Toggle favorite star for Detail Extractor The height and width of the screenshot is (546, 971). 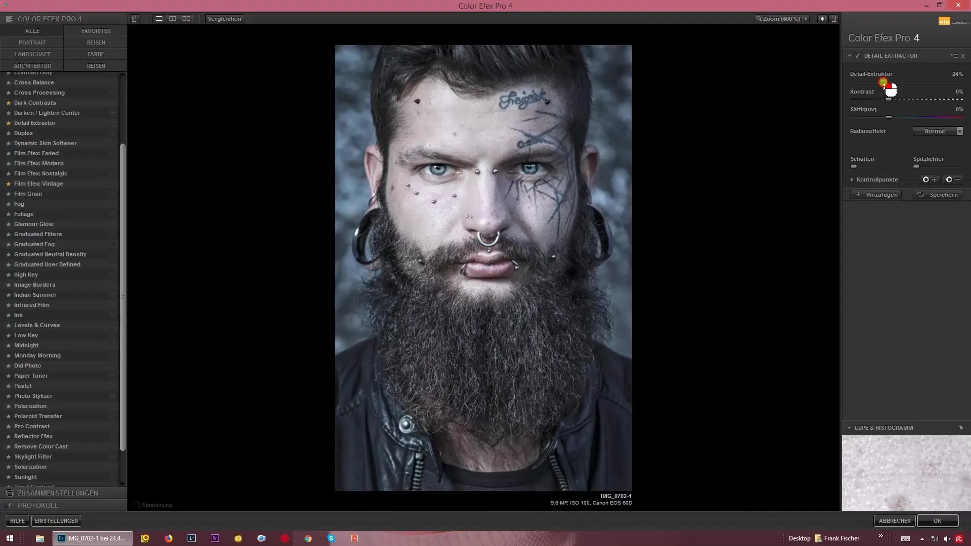(9, 123)
